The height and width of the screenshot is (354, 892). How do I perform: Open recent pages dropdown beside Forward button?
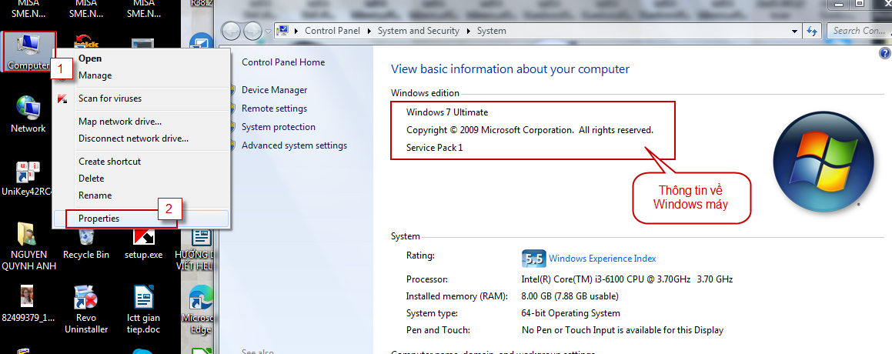click(268, 31)
